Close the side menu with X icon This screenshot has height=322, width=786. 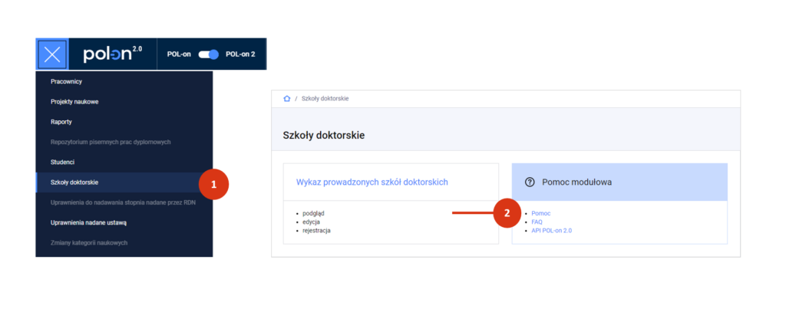tap(52, 54)
